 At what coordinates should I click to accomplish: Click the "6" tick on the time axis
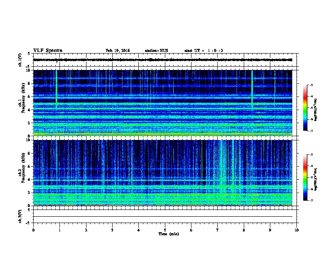(191, 230)
